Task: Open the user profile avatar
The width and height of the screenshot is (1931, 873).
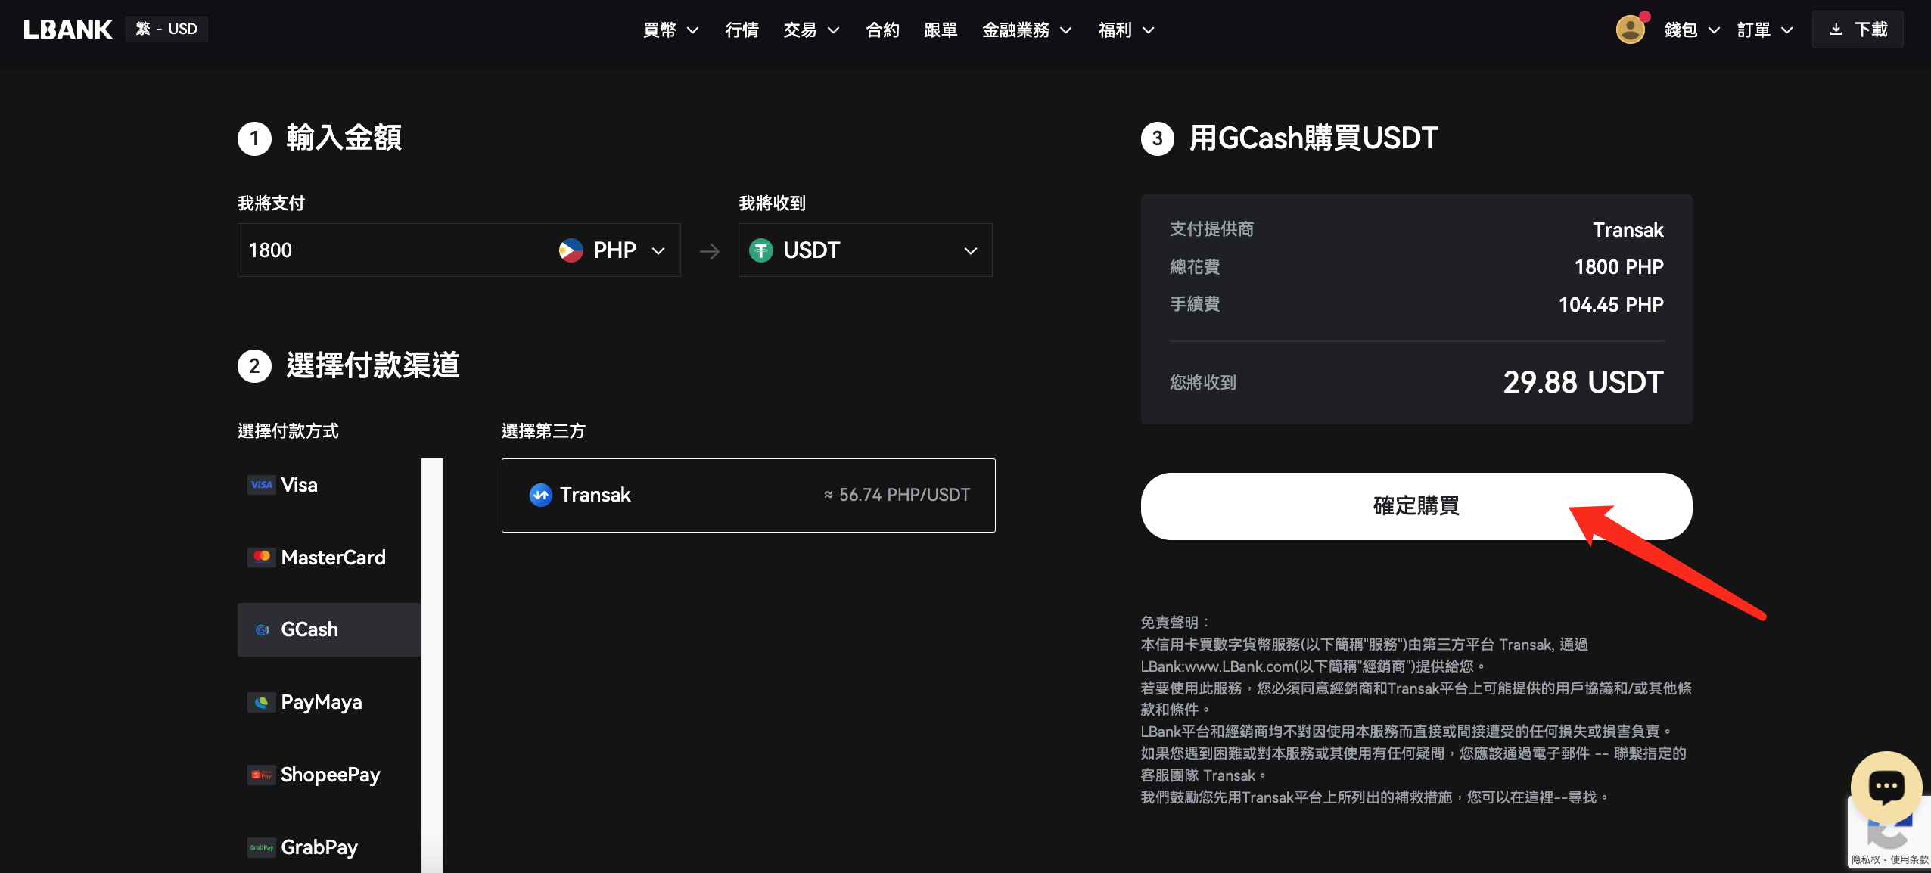Action: tap(1631, 30)
